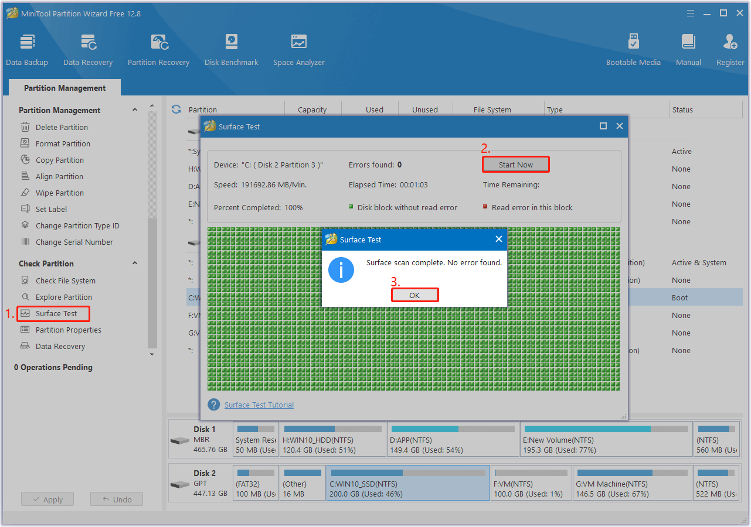Open the Data Backup tool
751x527 pixels.
(x=27, y=50)
